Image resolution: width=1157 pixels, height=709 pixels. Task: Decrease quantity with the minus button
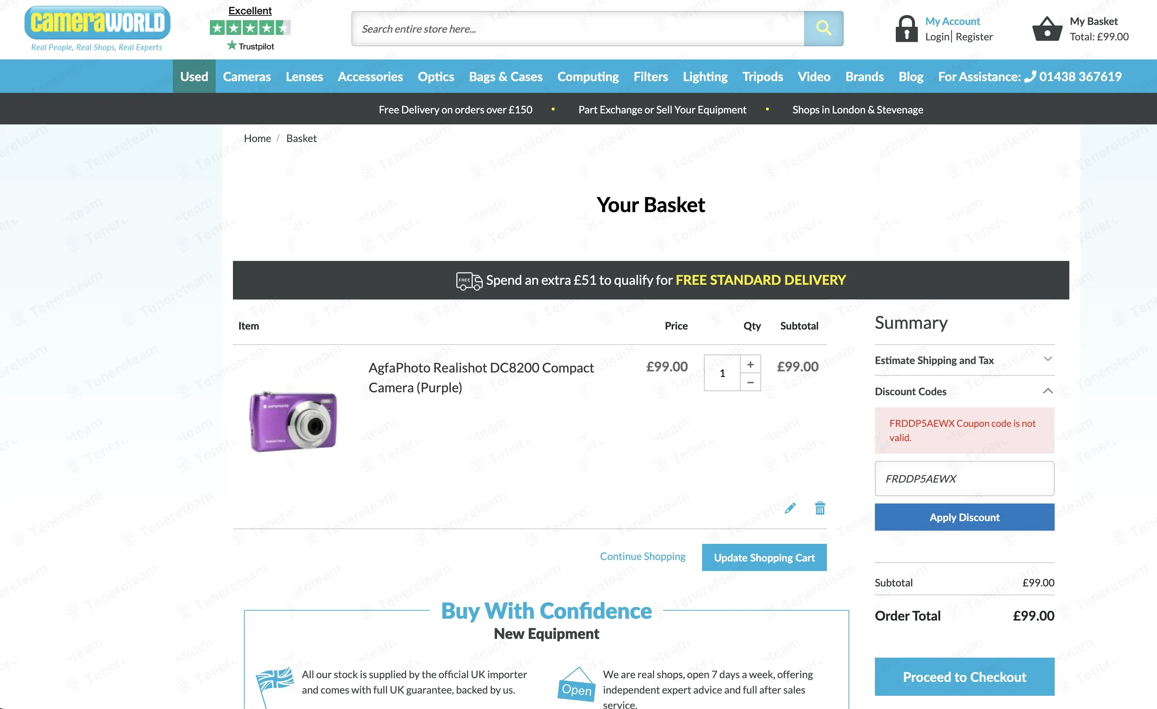[x=750, y=382]
